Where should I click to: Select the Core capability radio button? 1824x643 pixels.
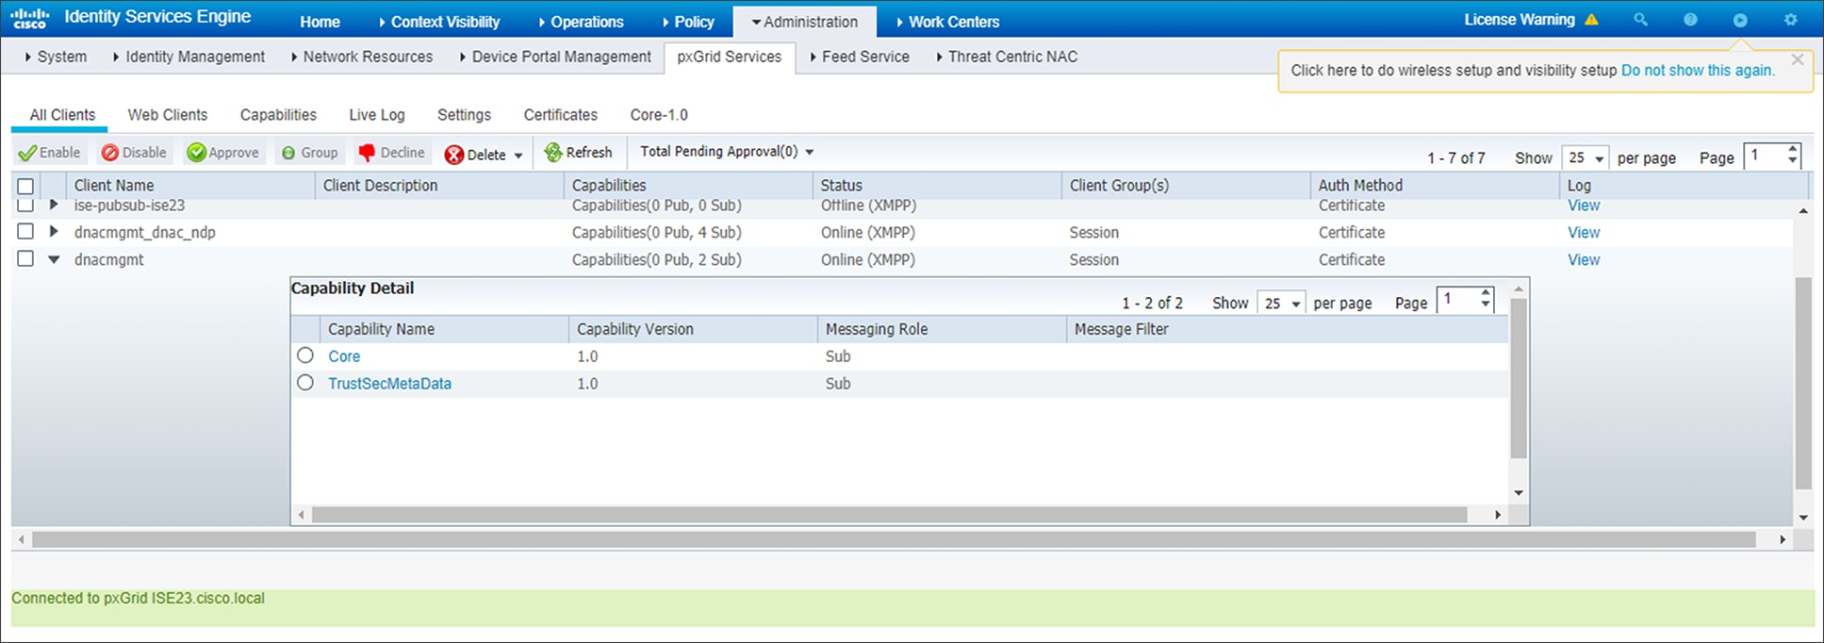click(305, 355)
